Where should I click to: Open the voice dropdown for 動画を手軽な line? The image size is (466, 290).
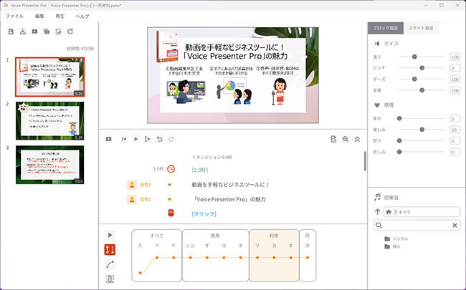pyautogui.click(x=169, y=184)
